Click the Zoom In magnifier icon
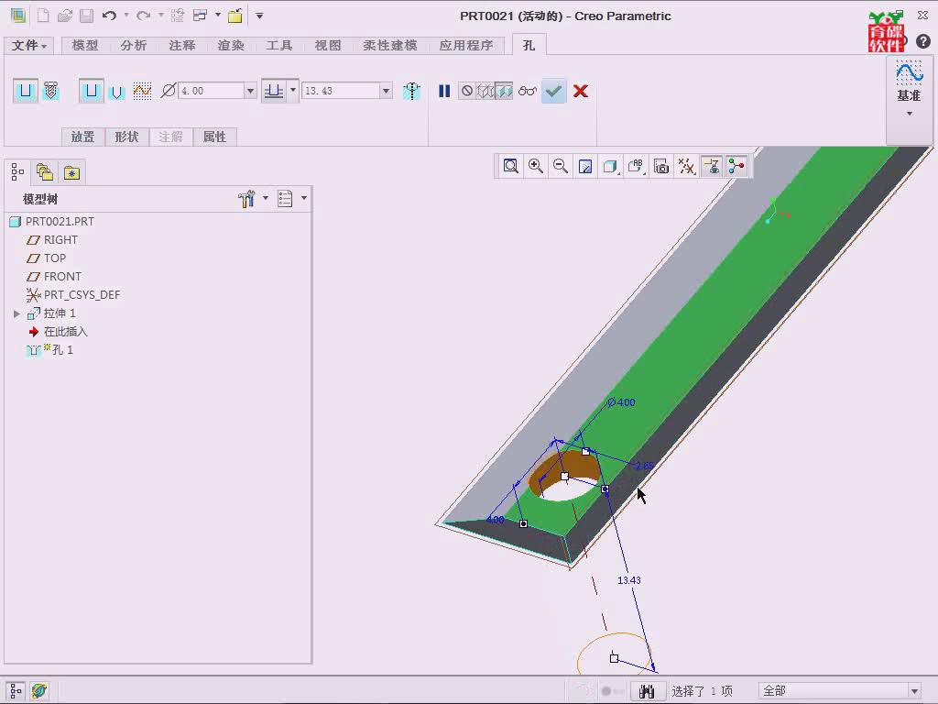938x704 pixels. pyautogui.click(x=536, y=167)
